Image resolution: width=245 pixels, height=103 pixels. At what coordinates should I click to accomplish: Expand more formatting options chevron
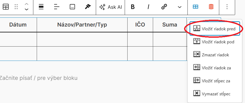(x=180, y=7)
